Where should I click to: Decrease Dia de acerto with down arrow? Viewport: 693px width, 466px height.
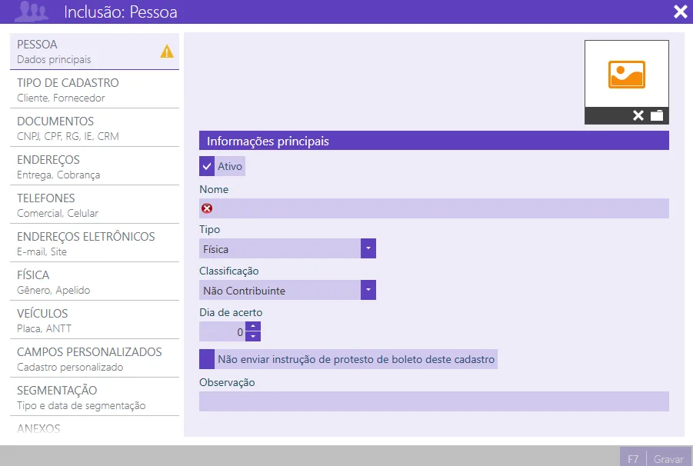(253, 337)
